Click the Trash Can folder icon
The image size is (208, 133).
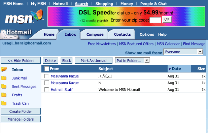pyautogui.click(x=4, y=103)
